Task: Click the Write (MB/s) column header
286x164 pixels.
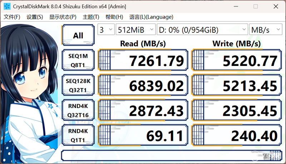Action: [237, 43]
